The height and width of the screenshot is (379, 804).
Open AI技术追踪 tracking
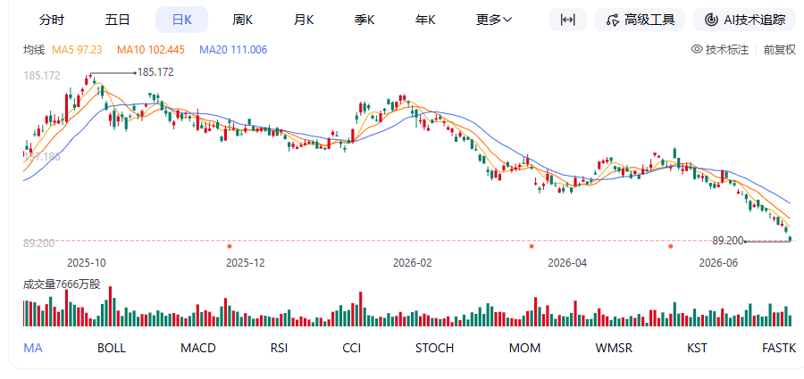[x=746, y=20]
